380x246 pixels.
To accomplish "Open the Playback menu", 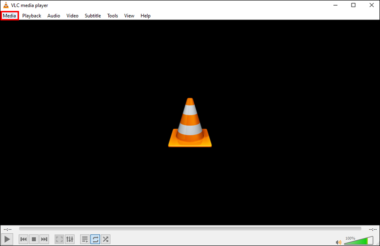I will coord(31,16).
